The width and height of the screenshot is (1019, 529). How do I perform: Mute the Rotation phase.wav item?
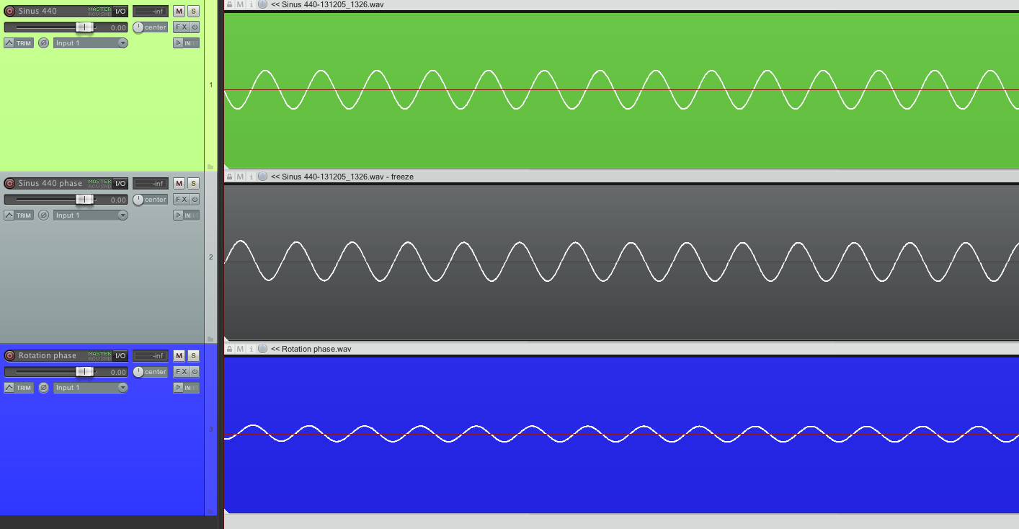[240, 349]
